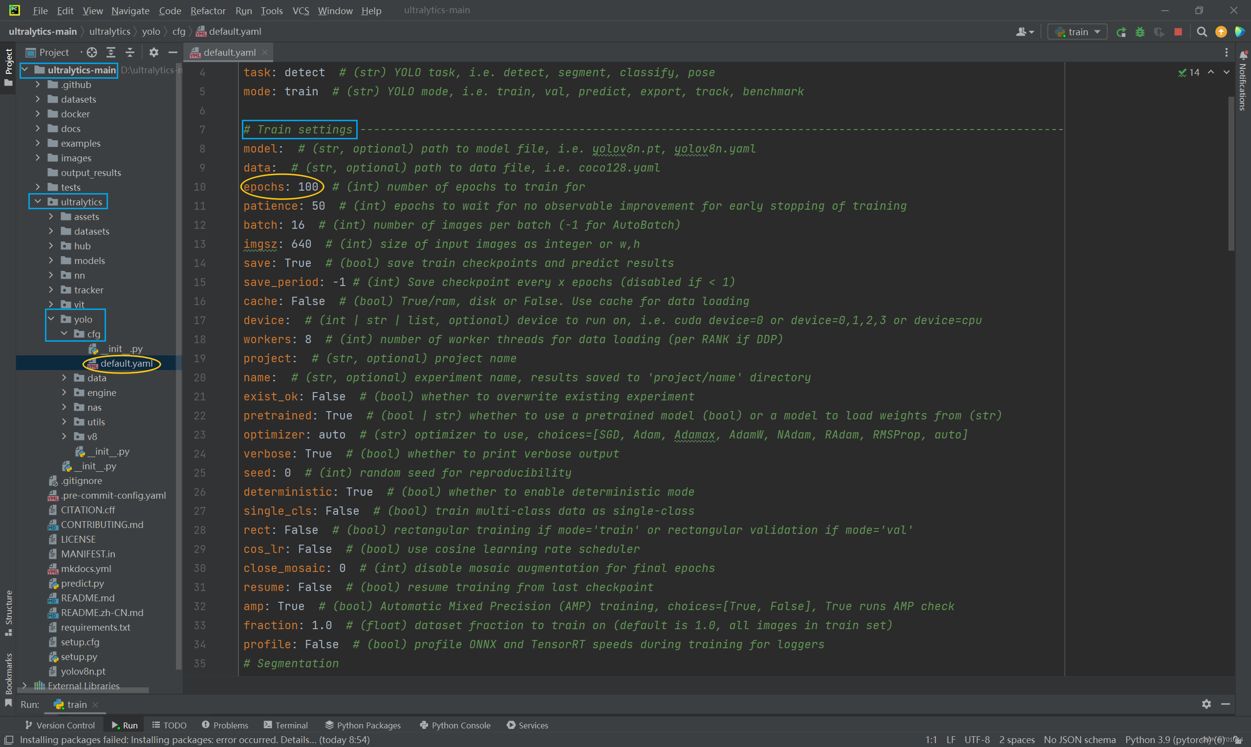Open Project panel settings gear

click(x=154, y=52)
